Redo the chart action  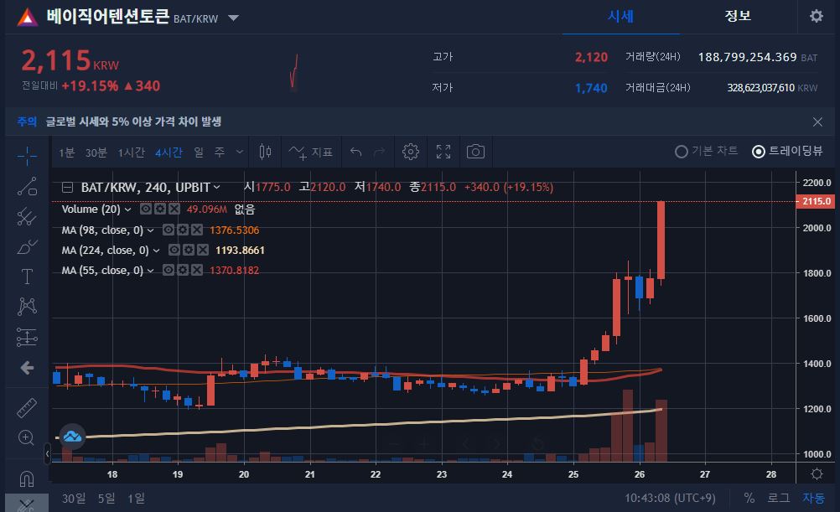pyautogui.click(x=379, y=153)
